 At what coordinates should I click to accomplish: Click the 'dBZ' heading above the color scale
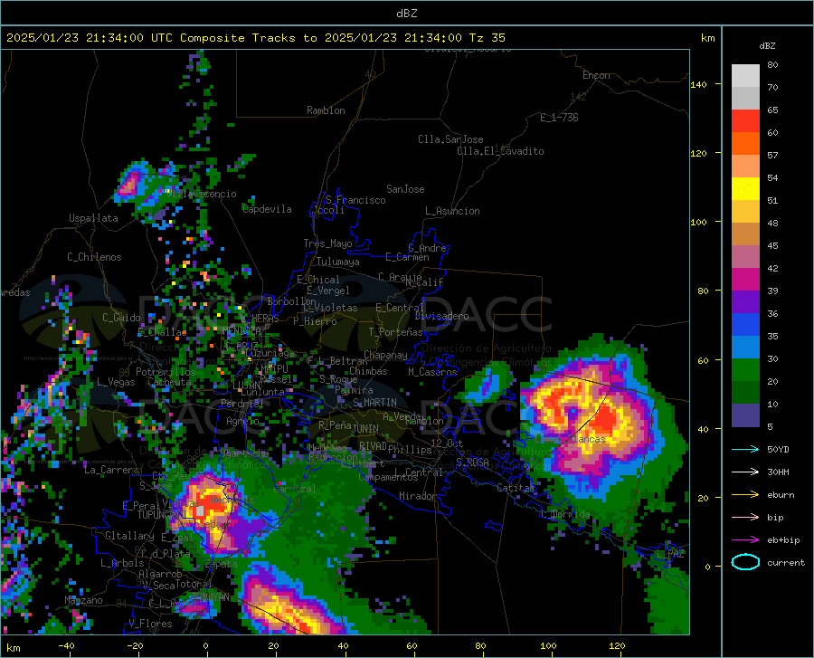click(767, 45)
